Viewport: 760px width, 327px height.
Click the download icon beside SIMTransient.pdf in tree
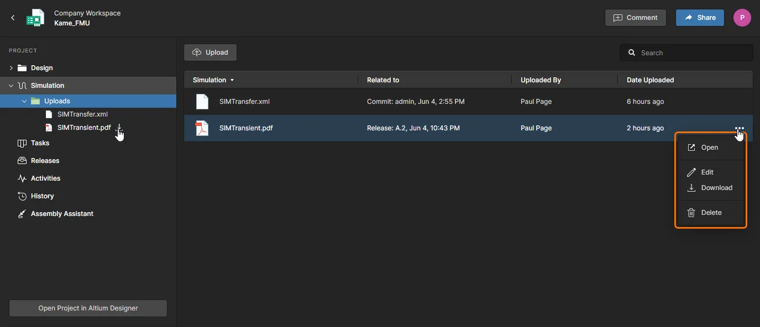pos(119,128)
